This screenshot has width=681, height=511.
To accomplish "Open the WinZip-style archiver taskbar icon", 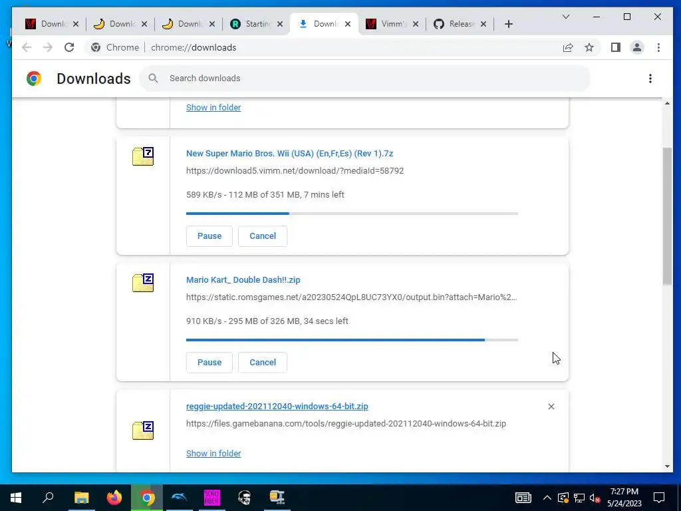I will 277,498.
